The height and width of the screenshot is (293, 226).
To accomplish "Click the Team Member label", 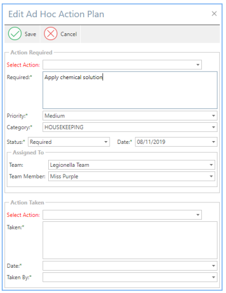I will (x=27, y=177).
